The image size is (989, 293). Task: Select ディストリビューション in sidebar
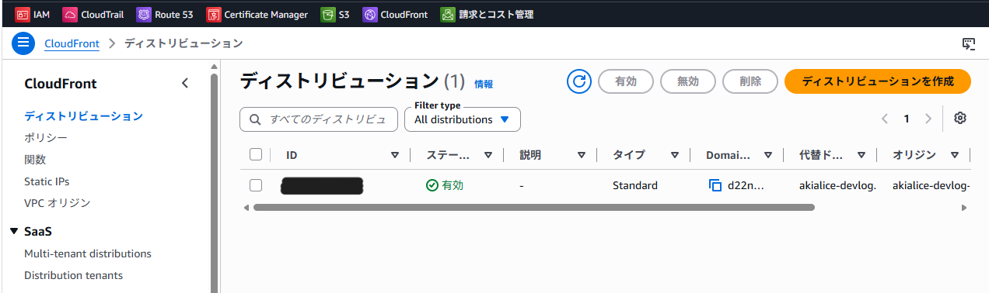click(x=83, y=116)
